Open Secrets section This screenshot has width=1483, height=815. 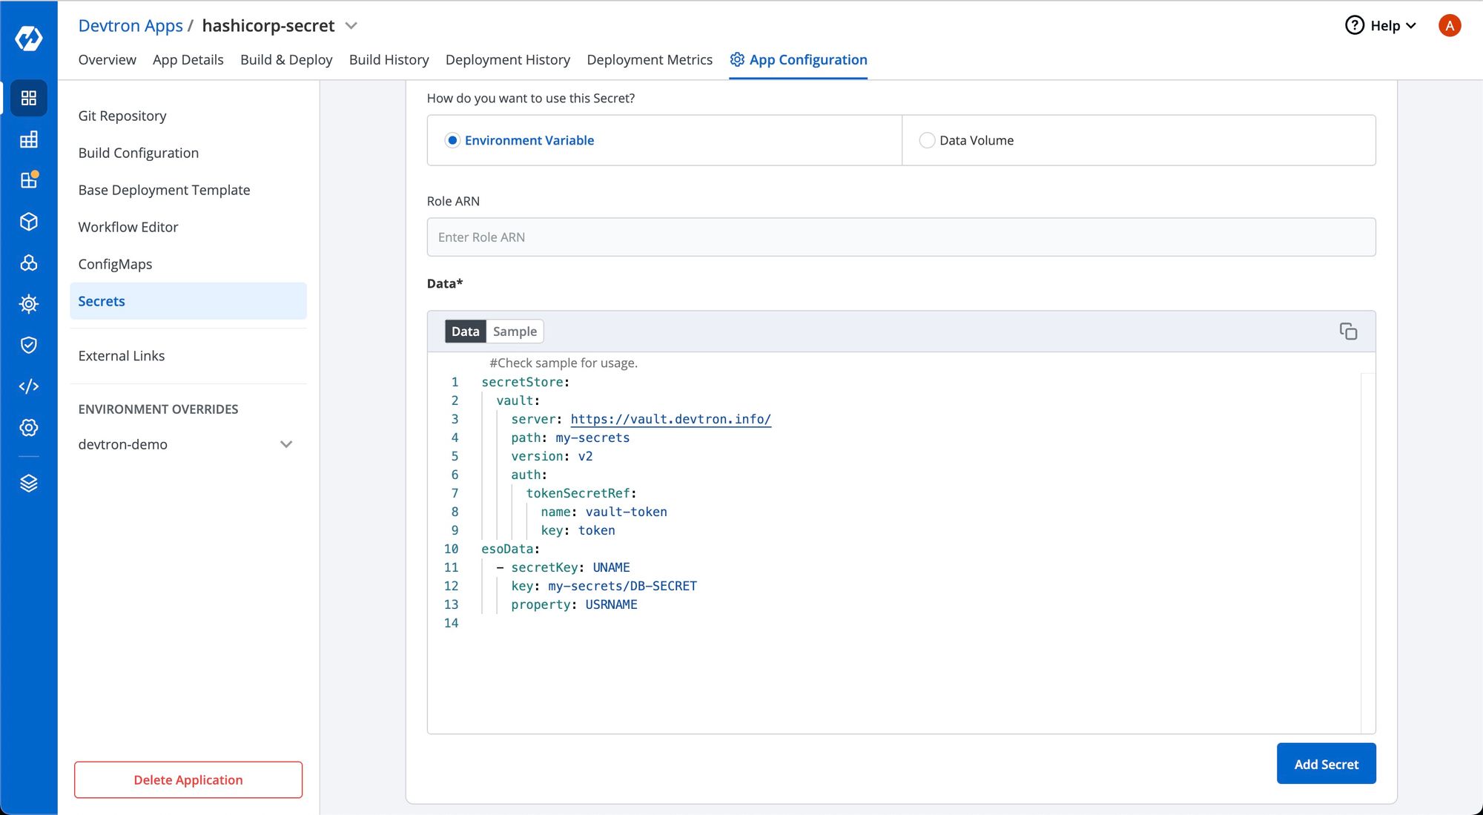(188, 301)
